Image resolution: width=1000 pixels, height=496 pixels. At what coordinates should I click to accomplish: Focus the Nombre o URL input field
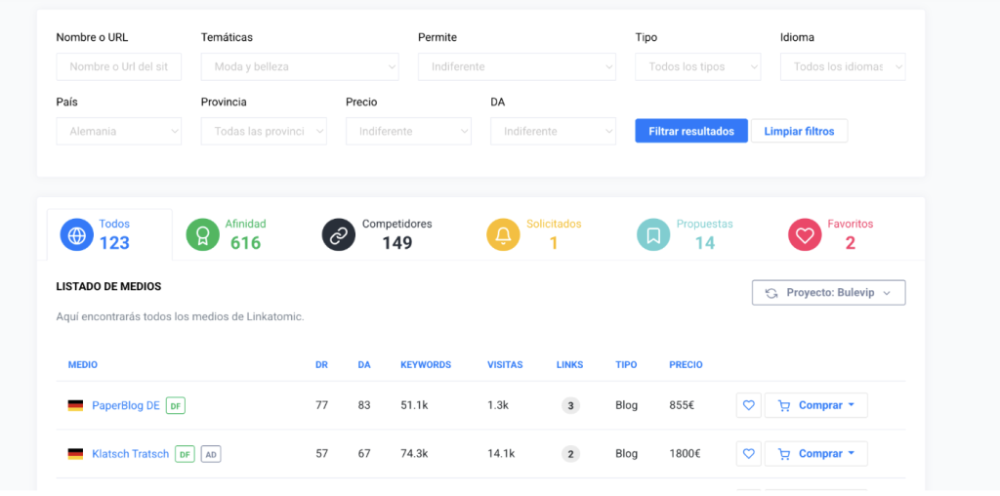[119, 66]
